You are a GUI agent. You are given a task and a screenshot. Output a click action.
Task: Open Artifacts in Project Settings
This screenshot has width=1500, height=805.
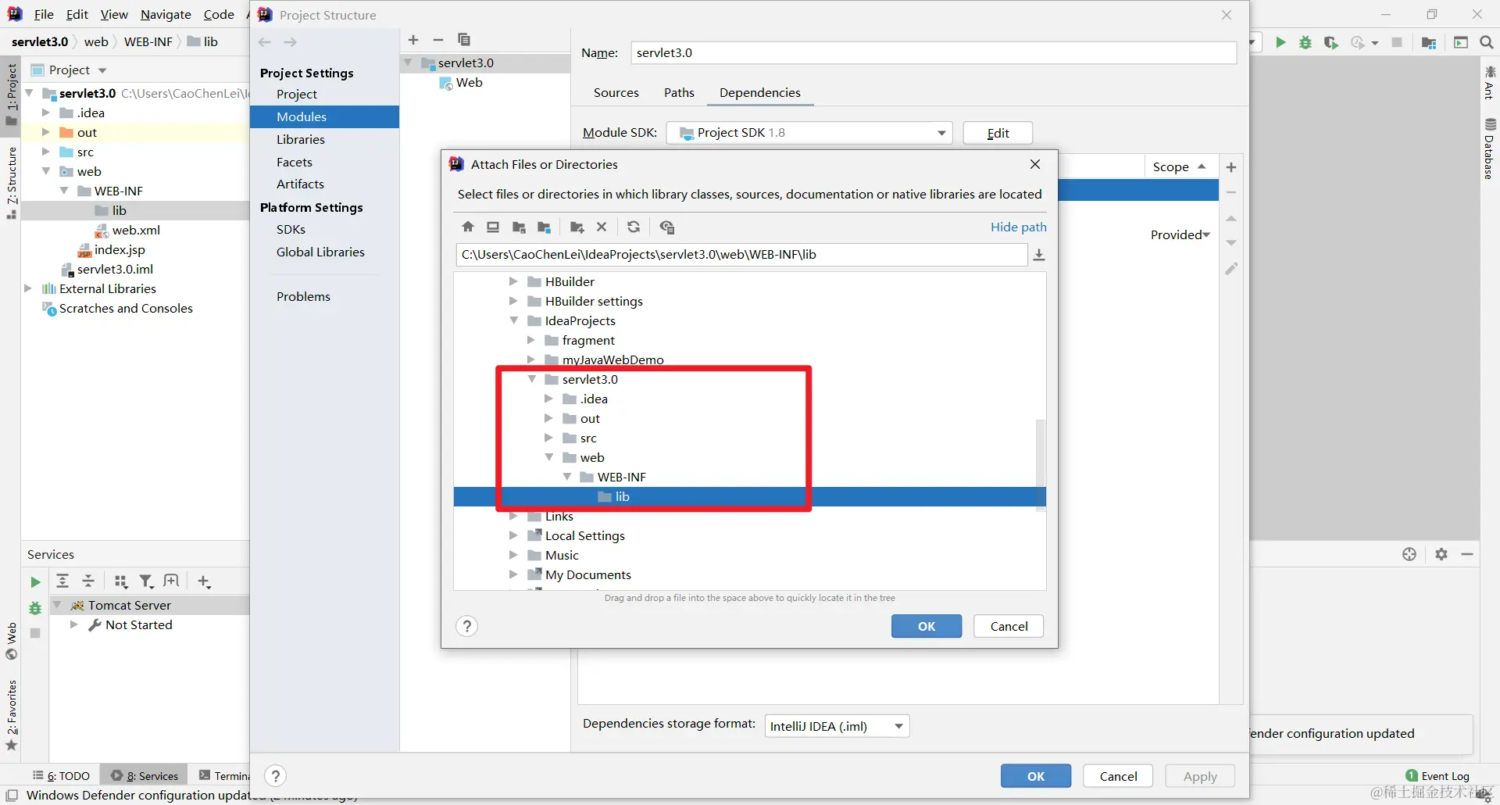coord(300,184)
